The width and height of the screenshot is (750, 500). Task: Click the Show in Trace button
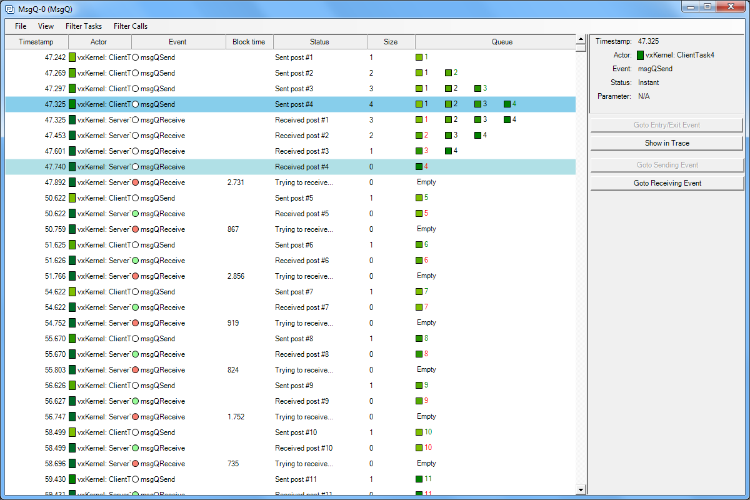667,143
